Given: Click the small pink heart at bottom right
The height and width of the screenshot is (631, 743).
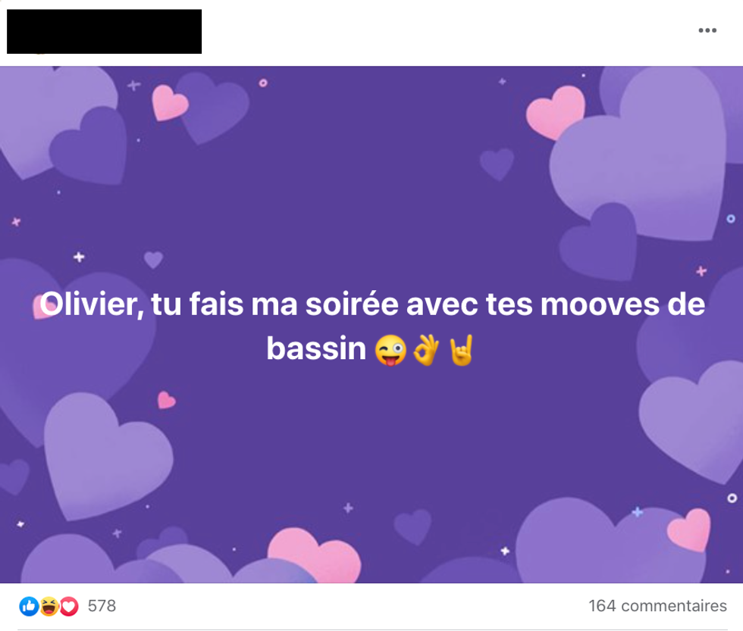Looking at the screenshot, I should (x=689, y=529).
